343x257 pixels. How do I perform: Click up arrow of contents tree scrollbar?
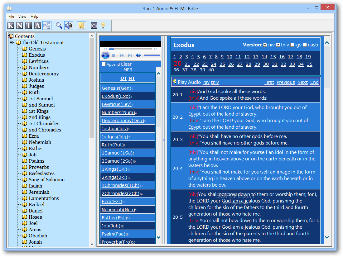[x=92, y=36]
